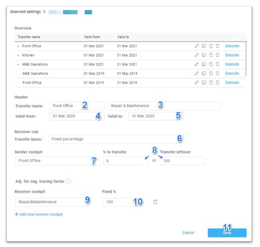
Task: Click the delete icon in the Kitchen row
Action: coord(218,55)
